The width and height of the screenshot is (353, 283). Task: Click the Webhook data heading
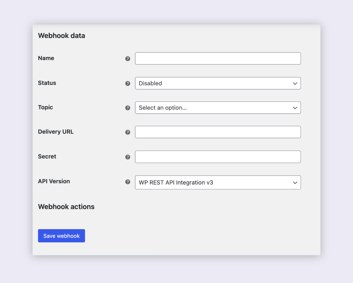(x=61, y=35)
